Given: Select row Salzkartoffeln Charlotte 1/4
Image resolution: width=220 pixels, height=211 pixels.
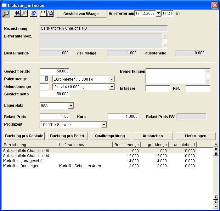Looking at the screenshot, I should [99, 156].
